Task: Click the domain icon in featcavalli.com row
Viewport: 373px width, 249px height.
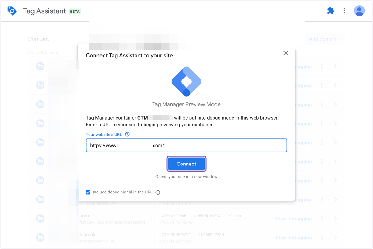Action: click(x=40, y=219)
